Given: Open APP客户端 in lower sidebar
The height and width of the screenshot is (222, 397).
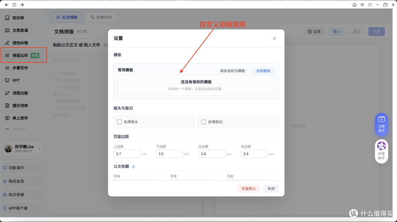Looking at the screenshot, I should coord(22,208).
